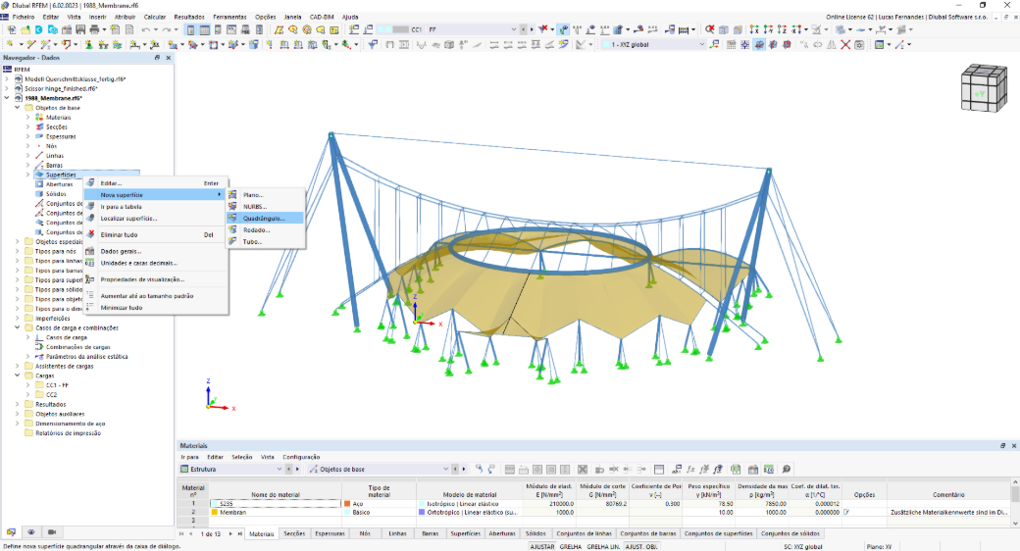
Task: Click the Excel export icon in Materiais toolbar
Action: (x=736, y=469)
